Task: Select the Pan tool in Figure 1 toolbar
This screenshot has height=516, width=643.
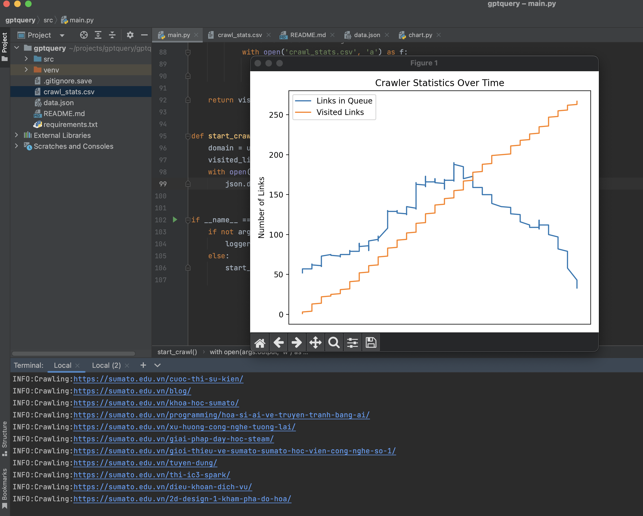Action: tap(315, 342)
